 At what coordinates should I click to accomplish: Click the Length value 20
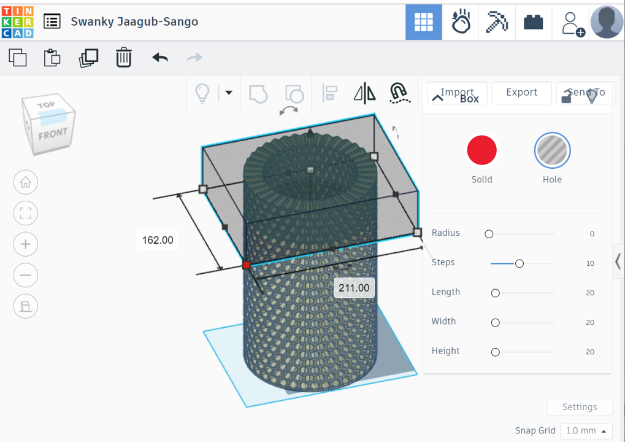(590, 293)
